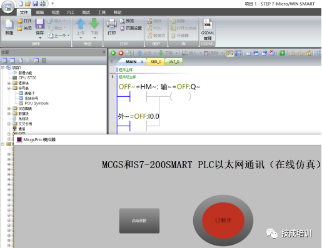Pin the 主要 panel with pin icon
This screenshot has height=248, width=322.
pos(104,52)
